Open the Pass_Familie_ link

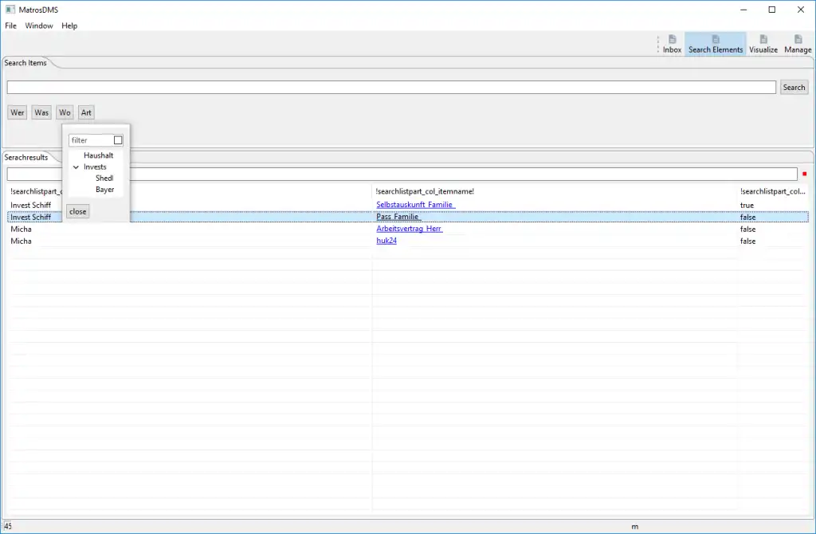pos(398,217)
